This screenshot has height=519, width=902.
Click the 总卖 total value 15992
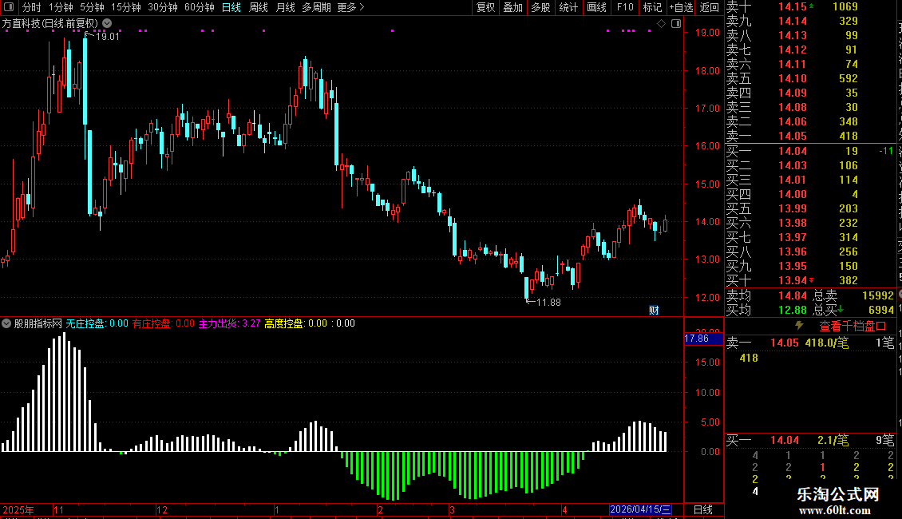click(x=878, y=295)
